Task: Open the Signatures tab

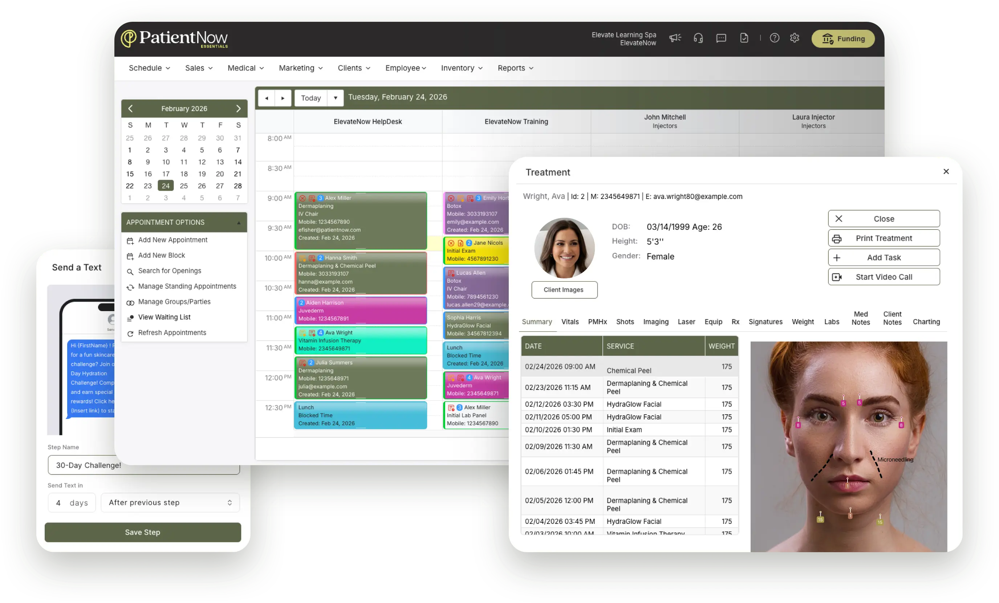Action: tap(765, 322)
